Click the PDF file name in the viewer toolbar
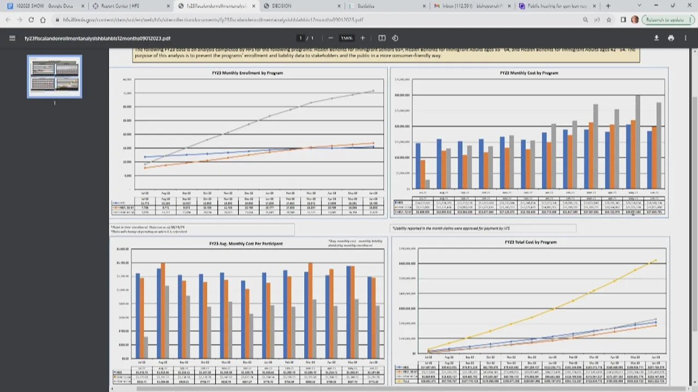This screenshot has width=698, height=392. 98,39
